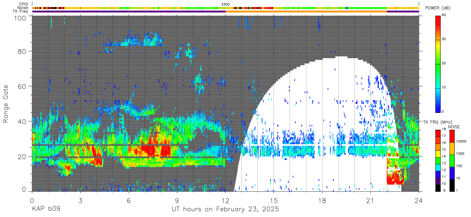Click the Noise color strip above the plot
471x217 pixels.
(x=226, y=8)
